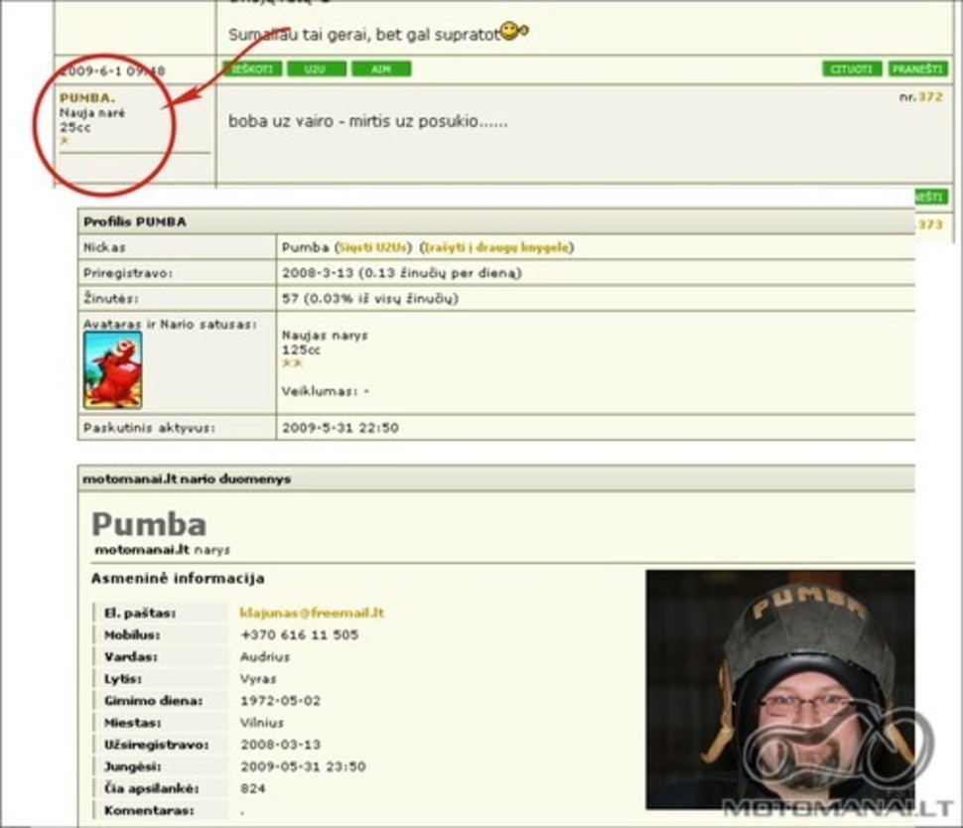963x828 pixels.
Task: Click the smiley emoticon in the post
Action: click(514, 30)
